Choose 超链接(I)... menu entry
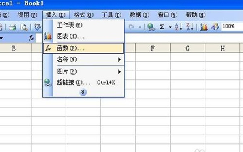The image size is (243, 152). click(x=83, y=83)
